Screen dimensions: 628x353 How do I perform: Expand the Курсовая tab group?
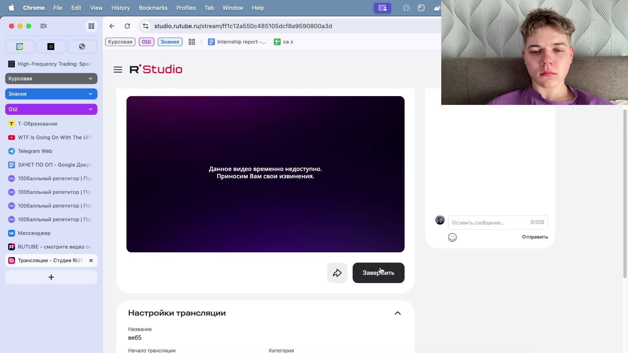(x=90, y=78)
